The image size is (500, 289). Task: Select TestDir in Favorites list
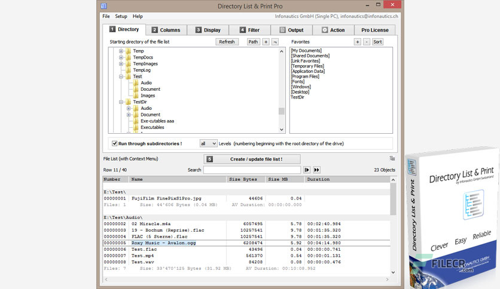click(x=297, y=97)
